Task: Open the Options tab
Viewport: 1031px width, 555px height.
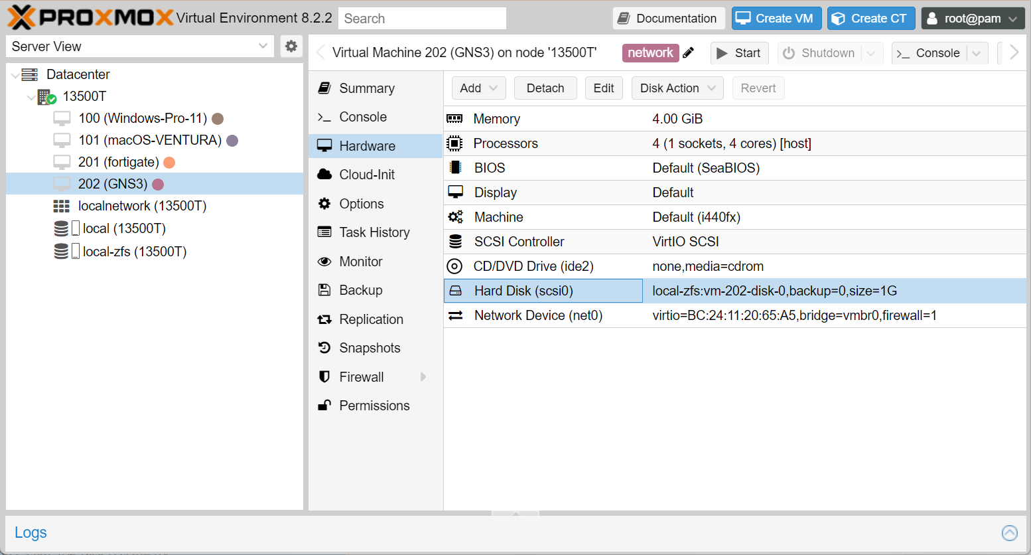Action: coord(376,204)
